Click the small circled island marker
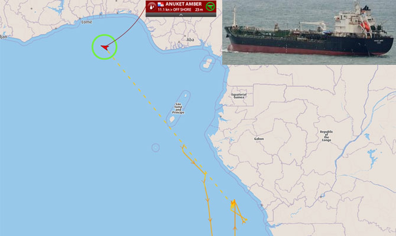The image size is (396, 236). pos(155,147)
